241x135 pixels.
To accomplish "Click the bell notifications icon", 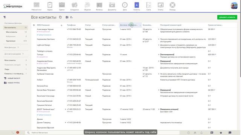I will (x=201, y=133).
